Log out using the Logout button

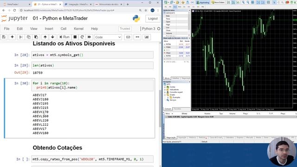[x=153, y=19]
